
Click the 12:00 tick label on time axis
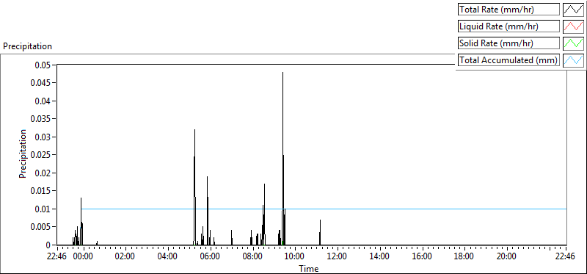click(337, 256)
